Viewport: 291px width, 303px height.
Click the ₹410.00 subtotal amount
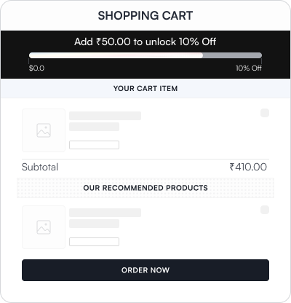248,167
